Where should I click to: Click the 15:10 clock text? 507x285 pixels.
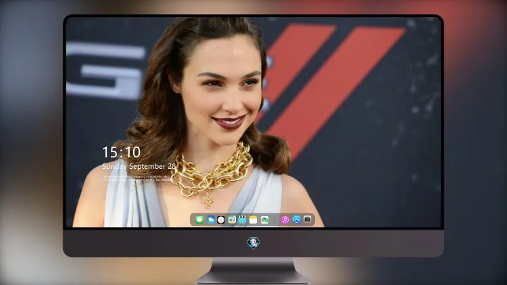point(121,152)
